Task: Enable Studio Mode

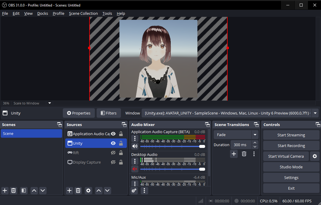Action: 291,167
